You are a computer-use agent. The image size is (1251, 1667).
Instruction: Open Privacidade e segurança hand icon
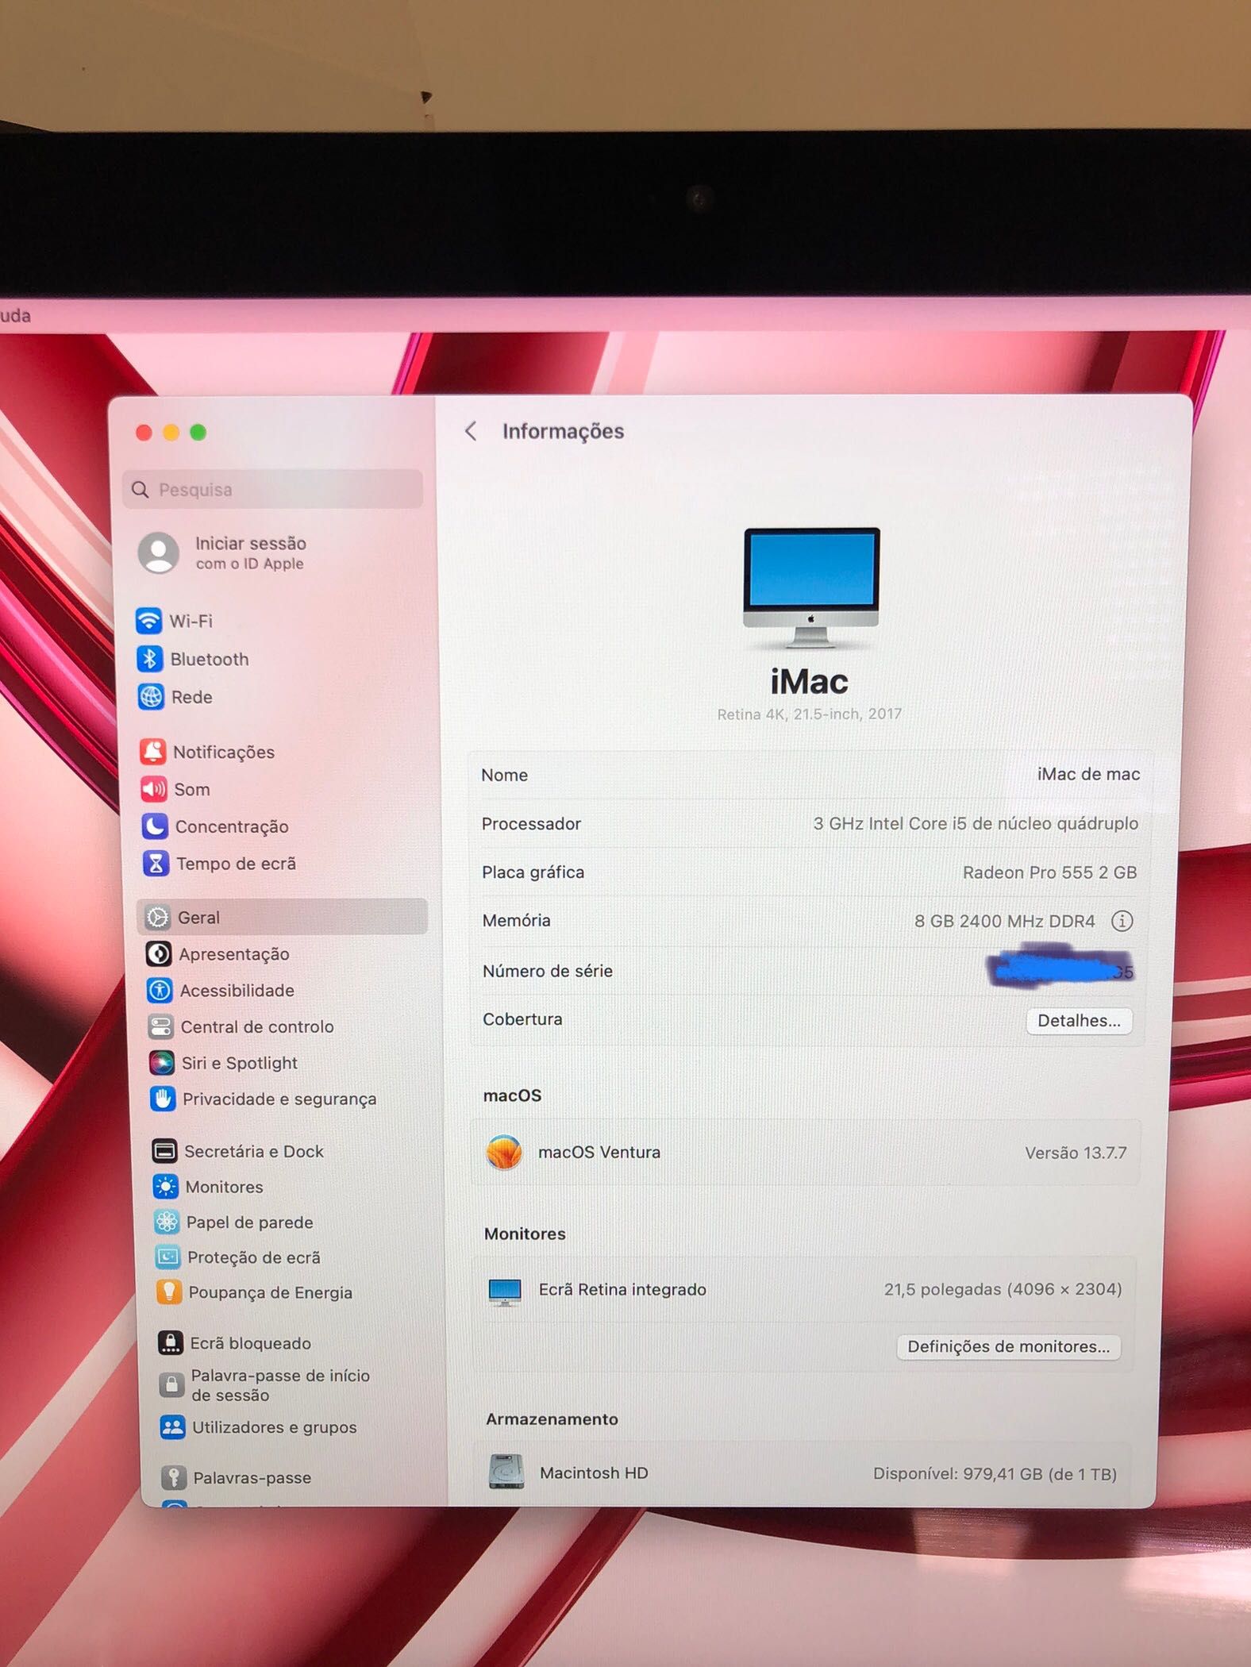point(163,1099)
